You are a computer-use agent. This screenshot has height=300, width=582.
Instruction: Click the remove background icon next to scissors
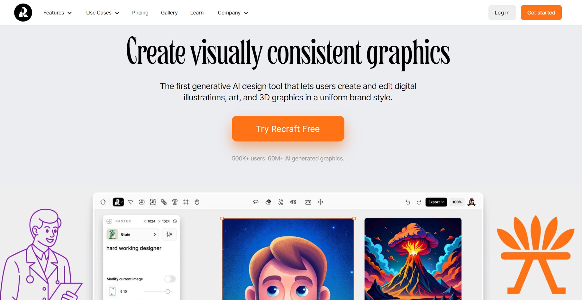click(293, 202)
